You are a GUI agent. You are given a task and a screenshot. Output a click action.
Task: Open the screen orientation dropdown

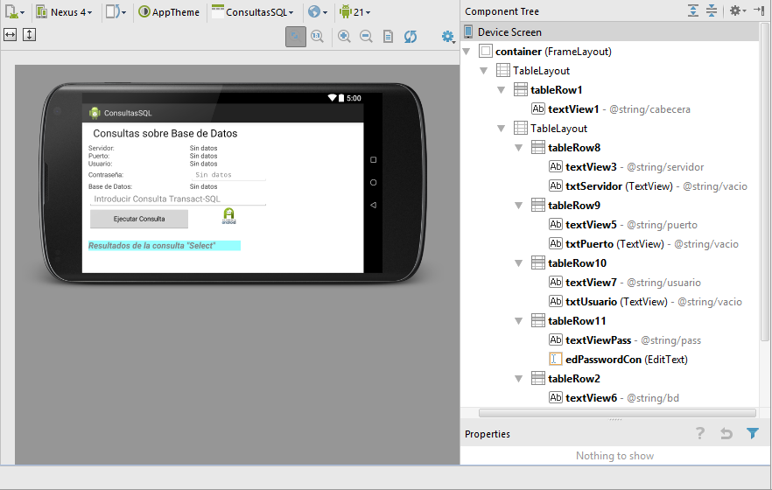click(116, 11)
